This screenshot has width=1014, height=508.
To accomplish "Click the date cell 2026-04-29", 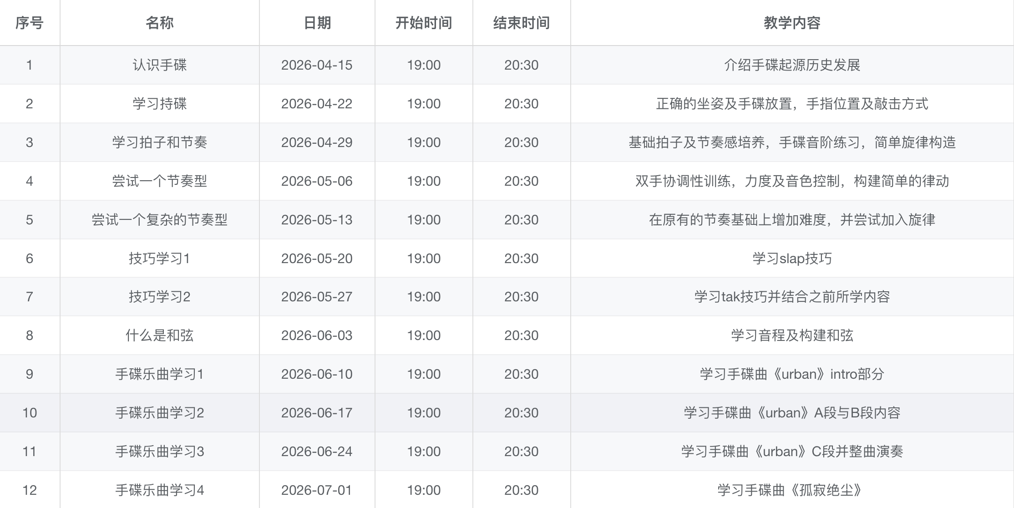I will coord(317,142).
